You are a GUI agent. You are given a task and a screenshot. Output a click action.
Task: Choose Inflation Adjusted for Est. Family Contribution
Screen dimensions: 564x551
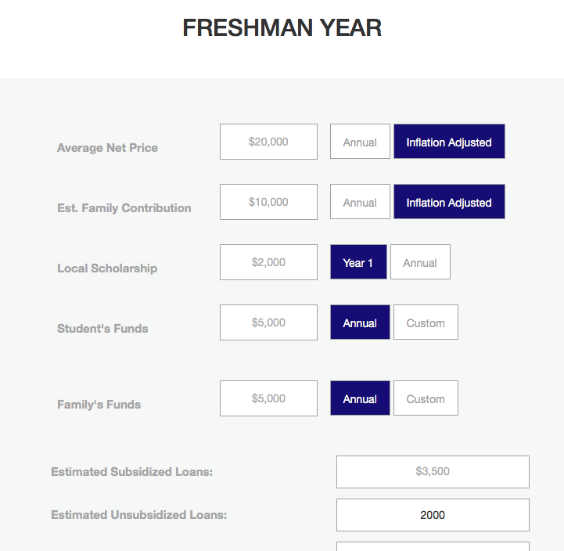point(449,202)
